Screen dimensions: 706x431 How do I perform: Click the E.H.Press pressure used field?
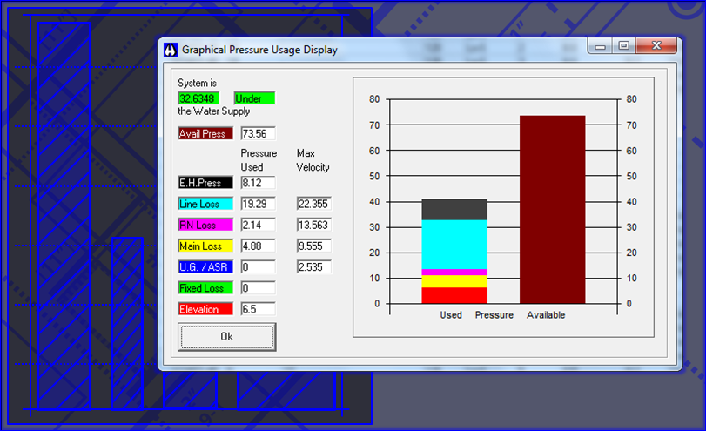258,183
